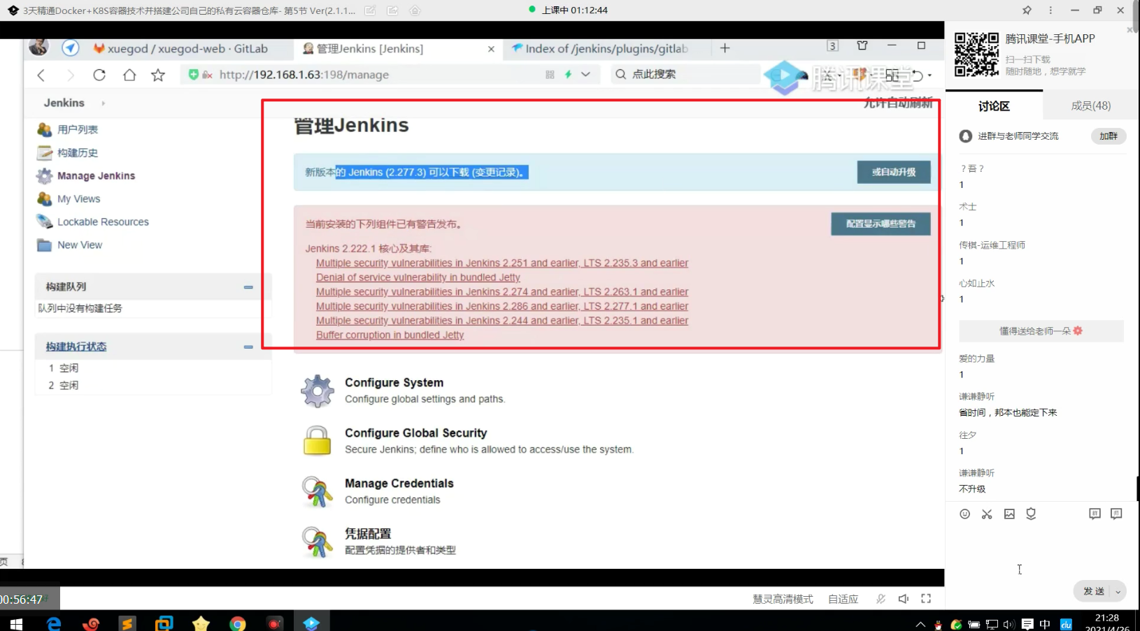Open Denial of service vulnerability in bundled Jetty
The image size is (1140, 631).
point(418,277)
